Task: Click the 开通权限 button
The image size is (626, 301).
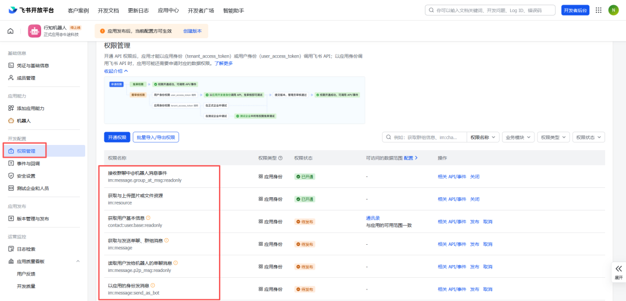Action: point(117,137)
